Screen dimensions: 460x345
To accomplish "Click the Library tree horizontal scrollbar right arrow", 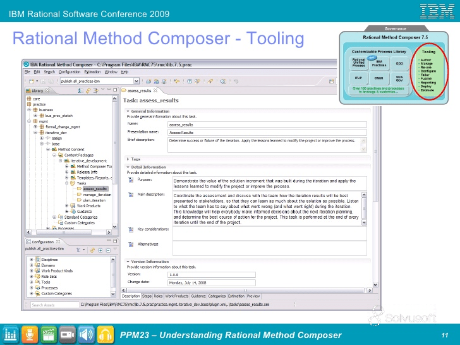I will coord(109,232).
